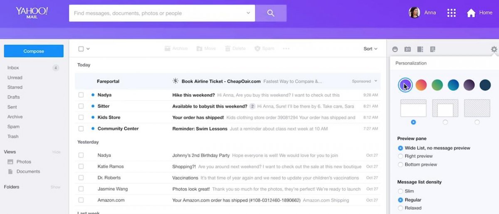Viewport: 499px width, 214px height.
Task: Expand the search box dropdown arrow
Action: click(x=248, y=13)
